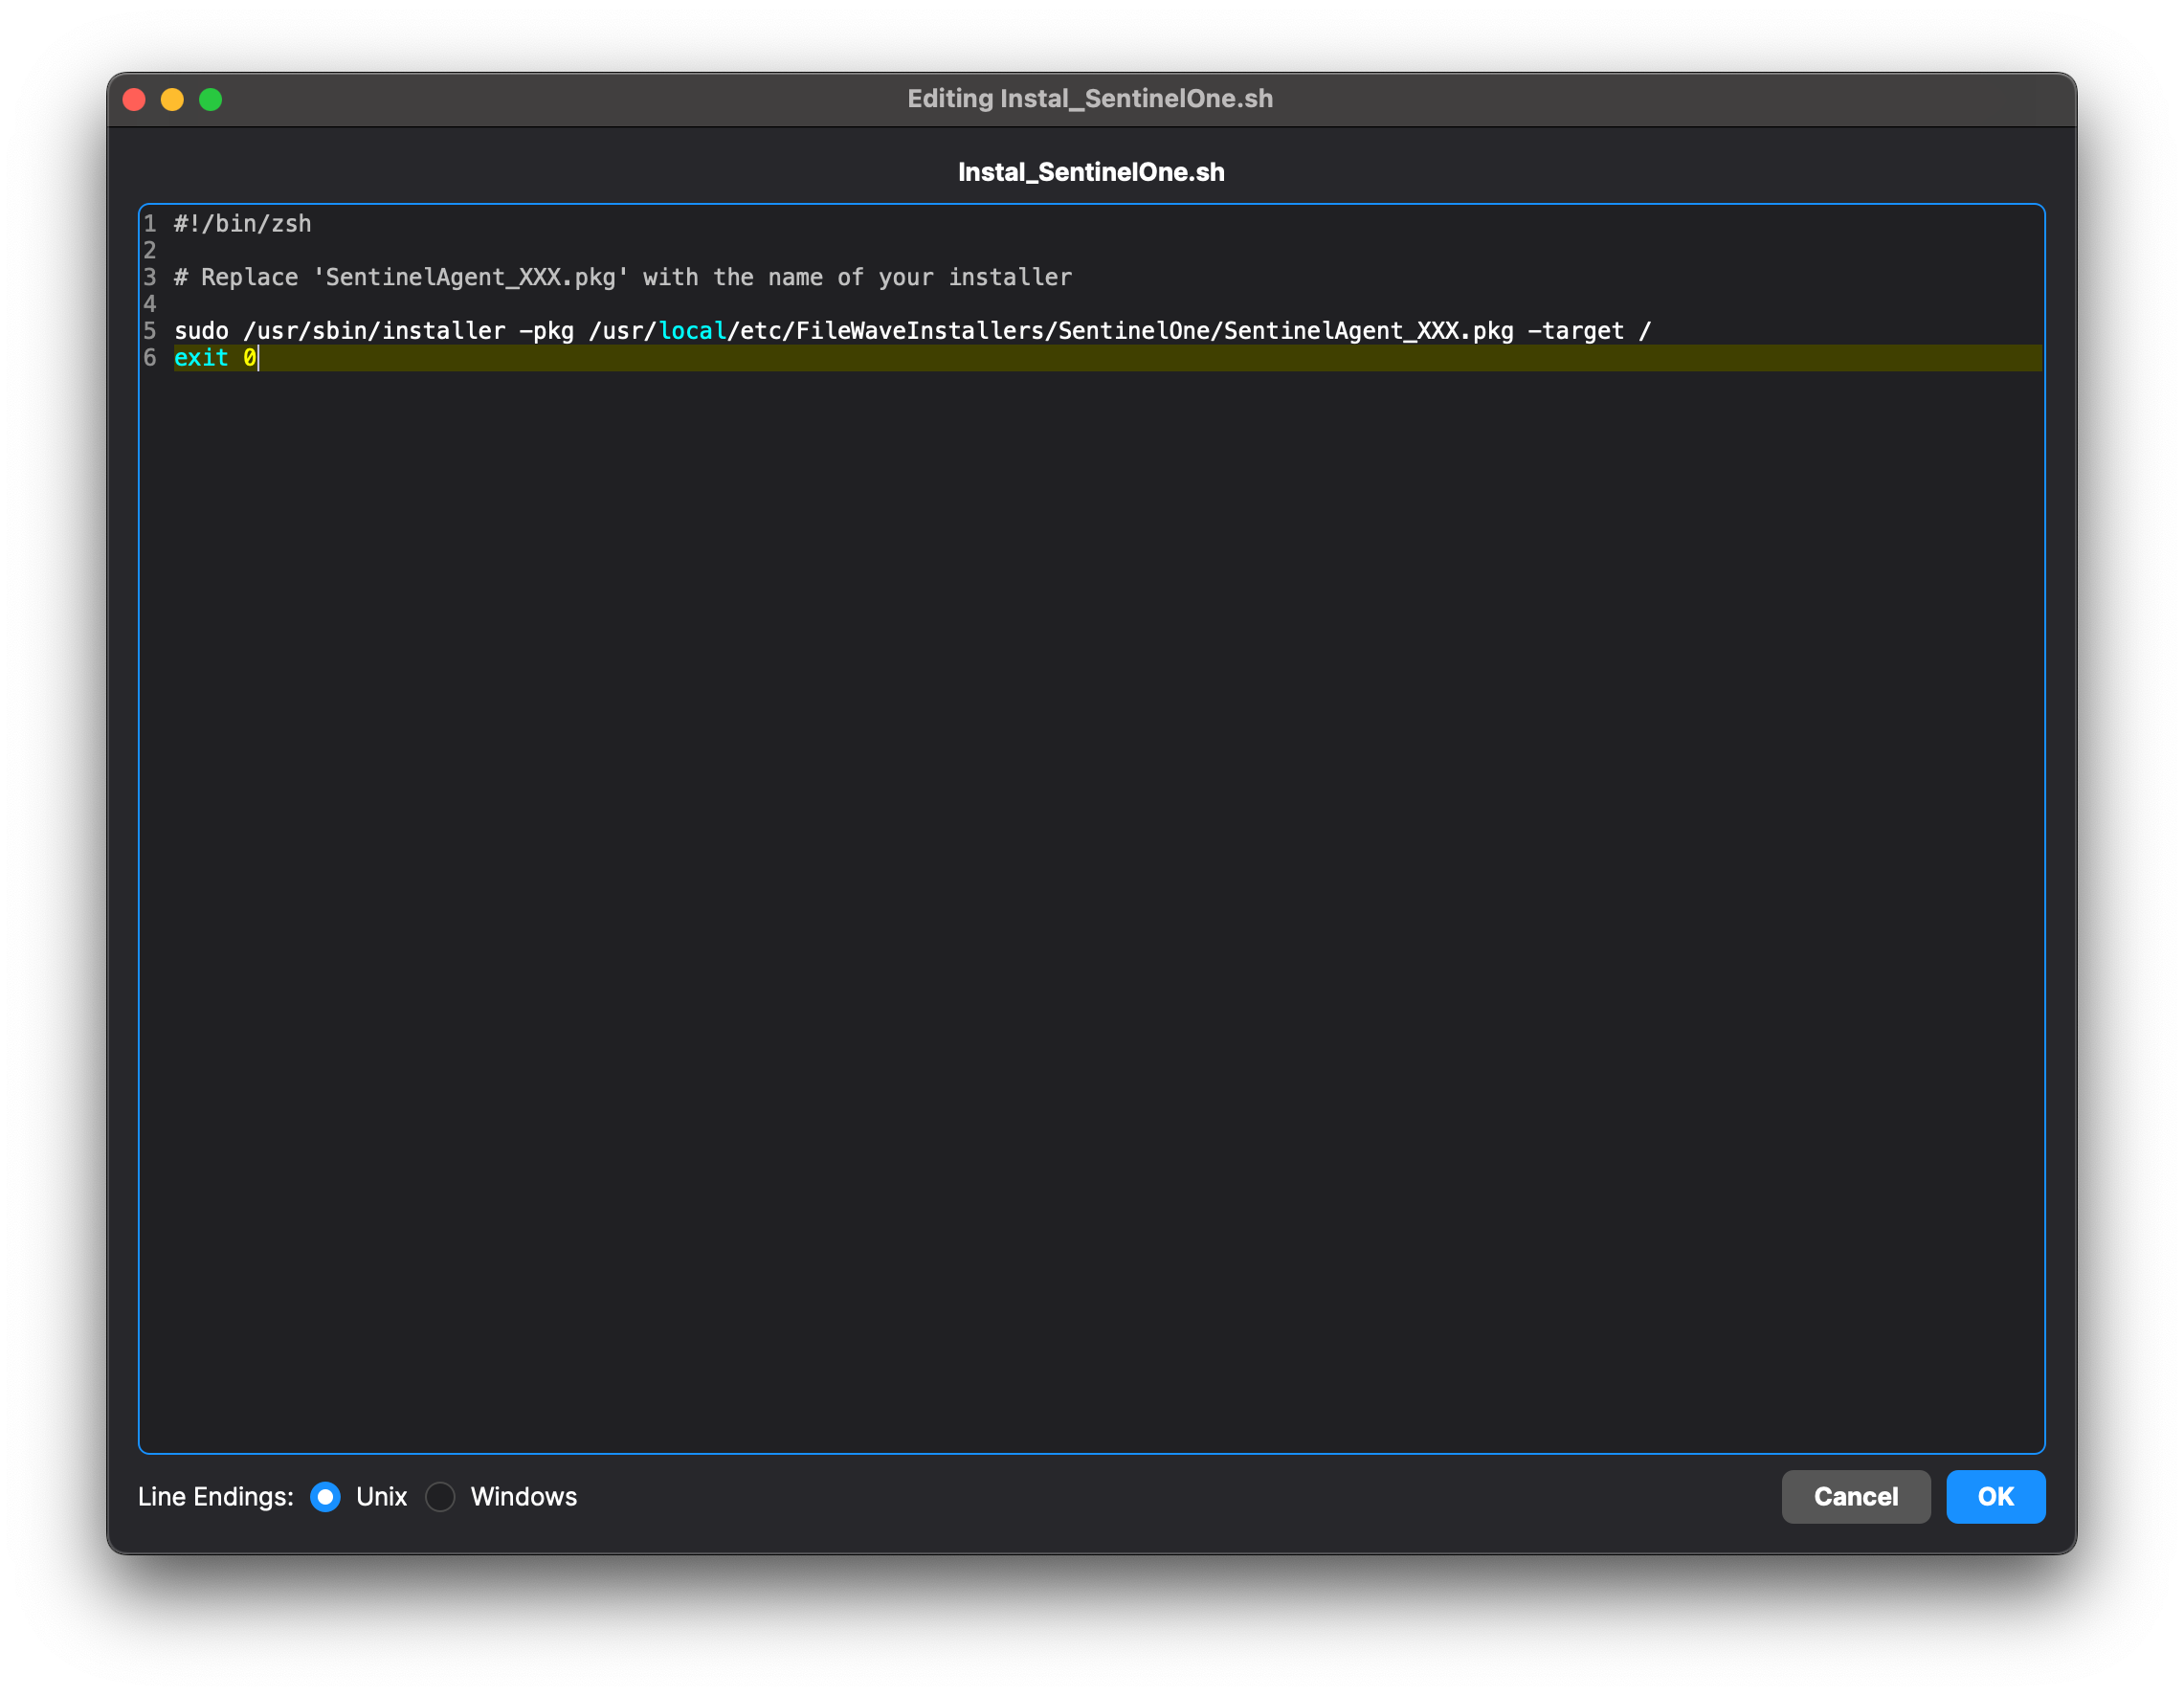Viewport: 2184px width, 1696px height.
Task: Click the #!/bin/zsh shebang line
Action: (x=243, y=224)
